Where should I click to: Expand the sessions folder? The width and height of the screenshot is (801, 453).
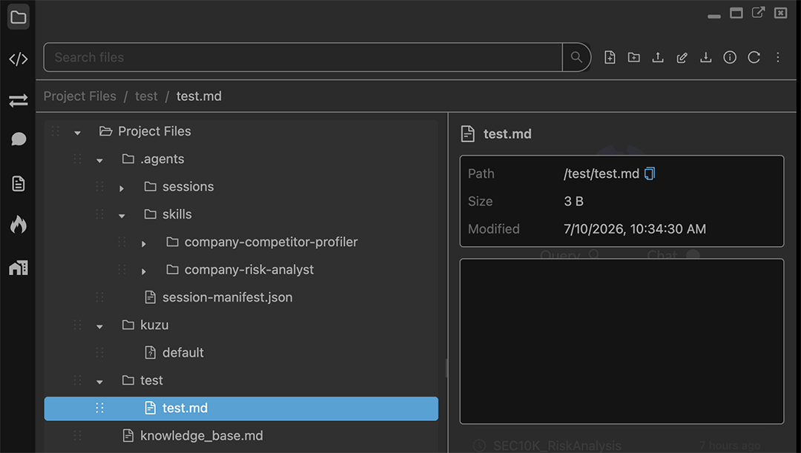point(122,188)
